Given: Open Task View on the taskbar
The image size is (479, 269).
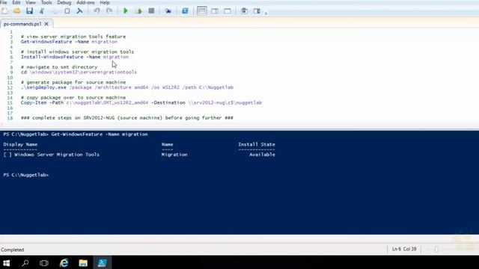Looking at the screenshot, I should [x=44, y=262].
